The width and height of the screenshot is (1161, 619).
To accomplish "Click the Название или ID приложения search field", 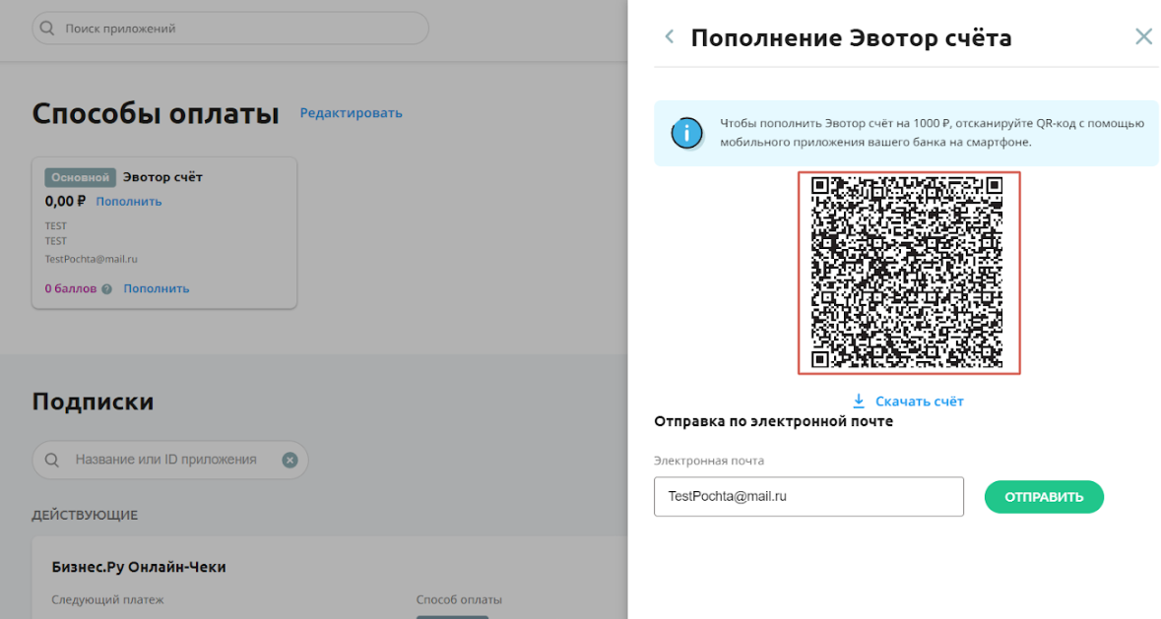I will click(169, 460).
